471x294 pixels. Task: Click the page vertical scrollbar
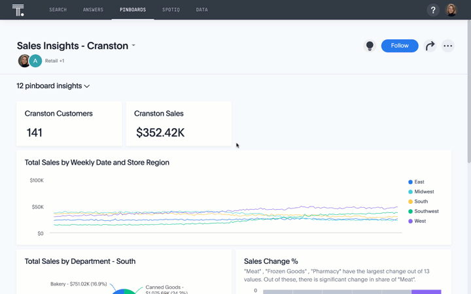tap(469, 91)
